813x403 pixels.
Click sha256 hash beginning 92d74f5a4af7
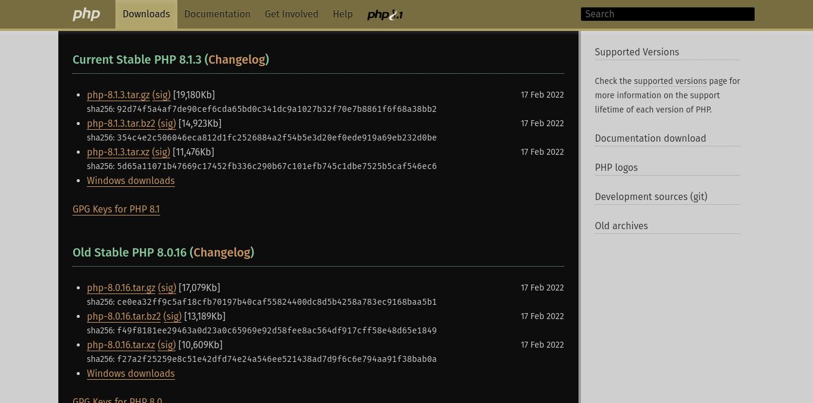click(x=277, y=110)
